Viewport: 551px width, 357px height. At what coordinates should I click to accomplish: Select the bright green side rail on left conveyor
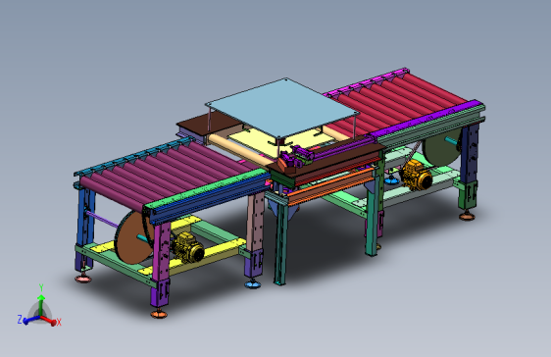click(207, 189)
